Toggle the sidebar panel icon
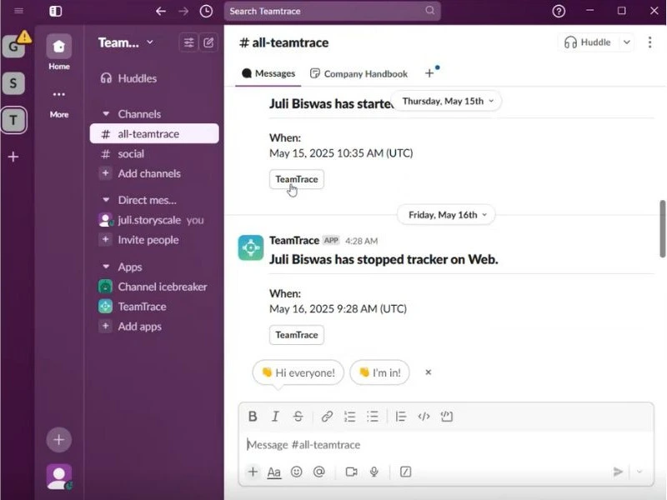The width and height of the screenshot is (667, 500). coord(55,11)
